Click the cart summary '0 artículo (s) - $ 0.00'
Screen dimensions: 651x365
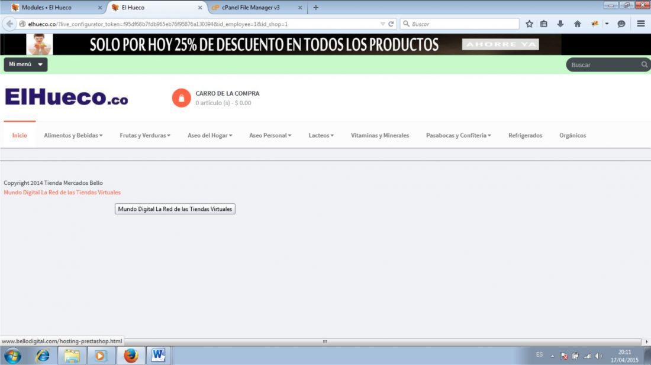point(223,103)
